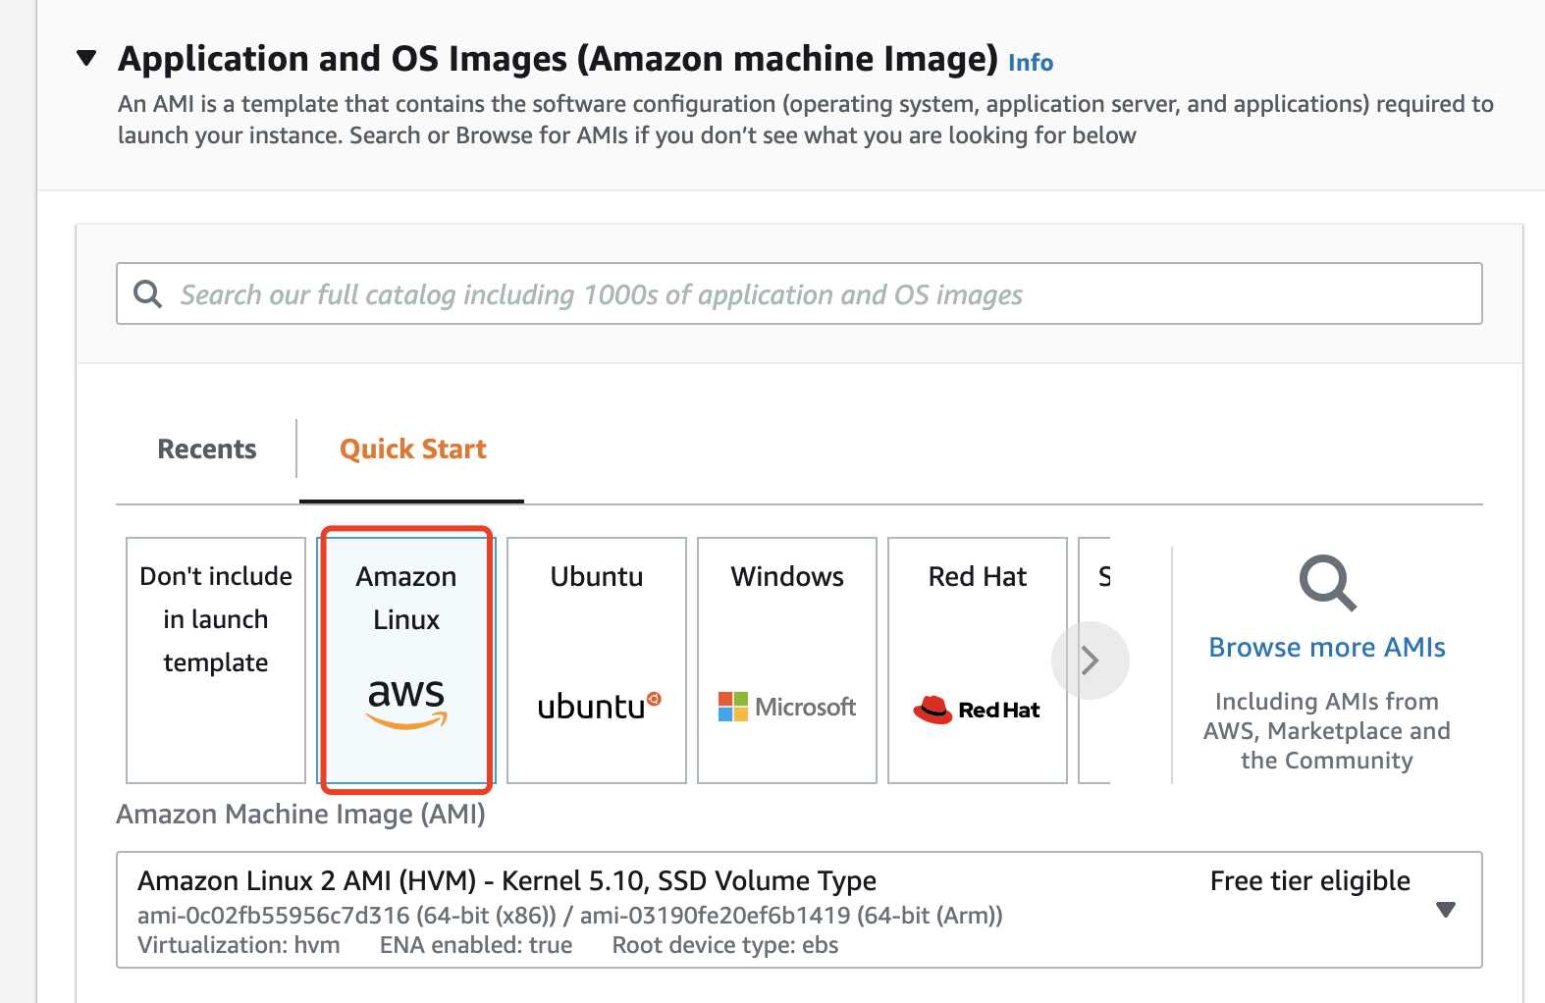Click the Free tier eligible label

coord(1310,881)
